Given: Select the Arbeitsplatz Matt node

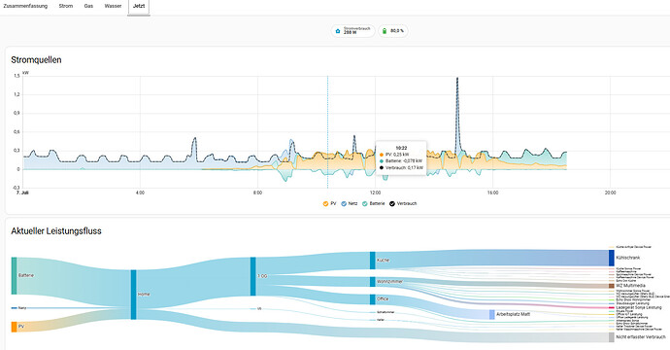Looking at the screenshot, I should [491, 314].
